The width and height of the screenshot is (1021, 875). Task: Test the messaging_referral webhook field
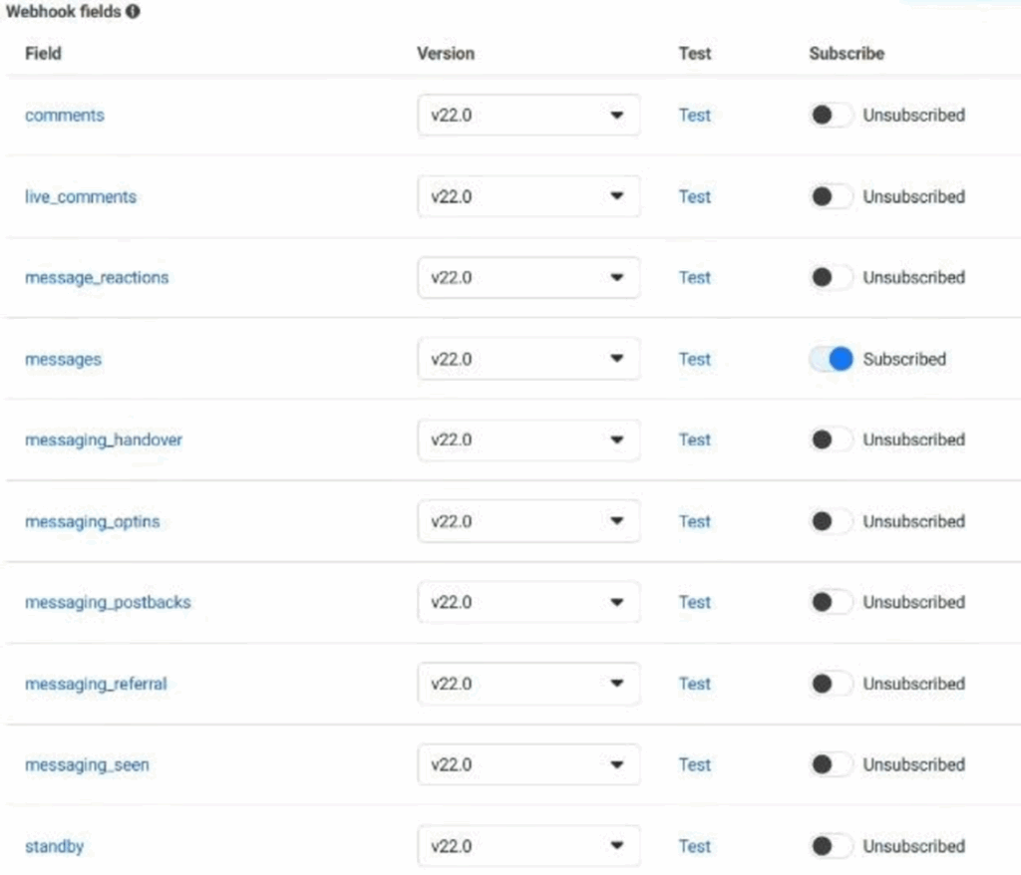click(695, 685)
